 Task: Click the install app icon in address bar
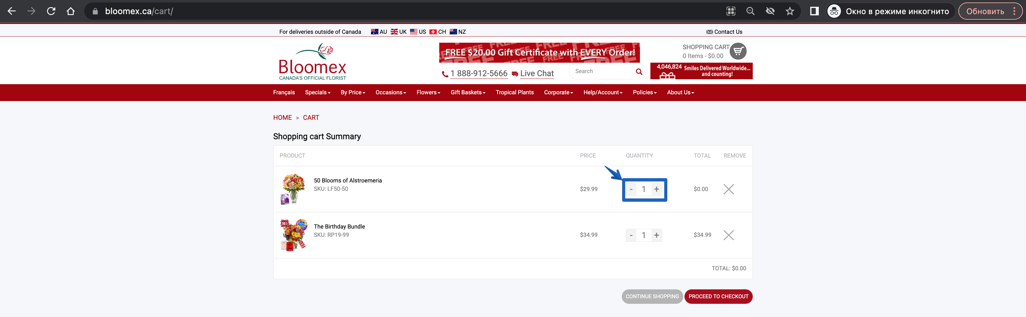tap(731, 11)
